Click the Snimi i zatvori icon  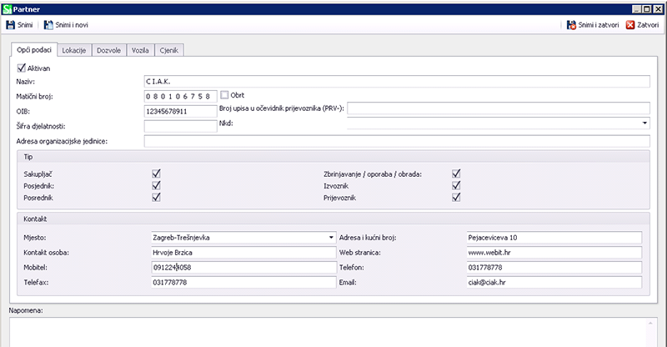571,25
